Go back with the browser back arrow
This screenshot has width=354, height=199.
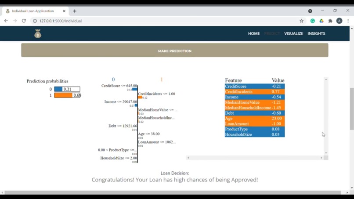(x=6, y=21)
